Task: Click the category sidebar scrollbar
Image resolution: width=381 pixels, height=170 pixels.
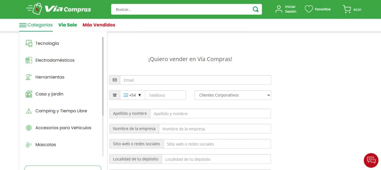Action: (x=103, y=76)
